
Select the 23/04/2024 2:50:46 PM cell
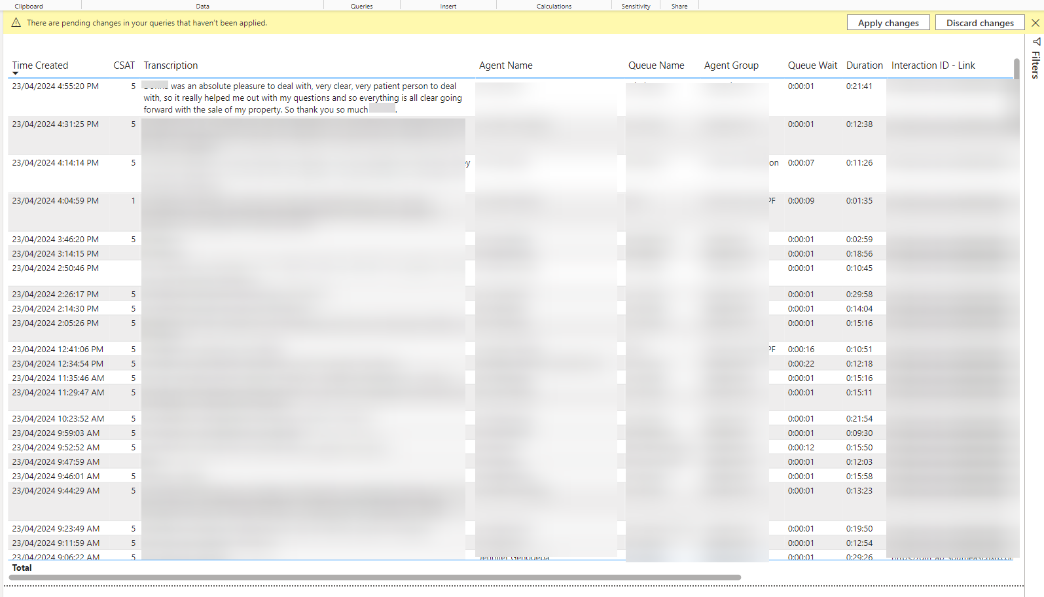[56, 268]
